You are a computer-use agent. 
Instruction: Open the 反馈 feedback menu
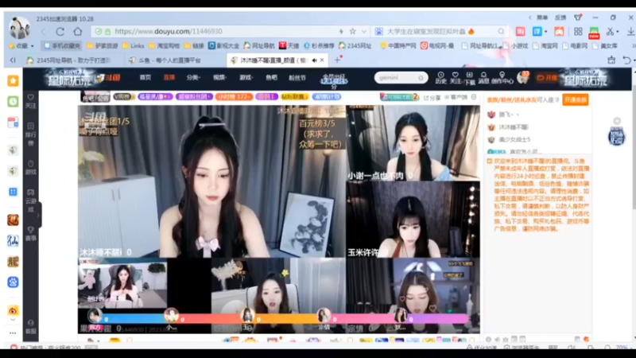tap(560, 18)
